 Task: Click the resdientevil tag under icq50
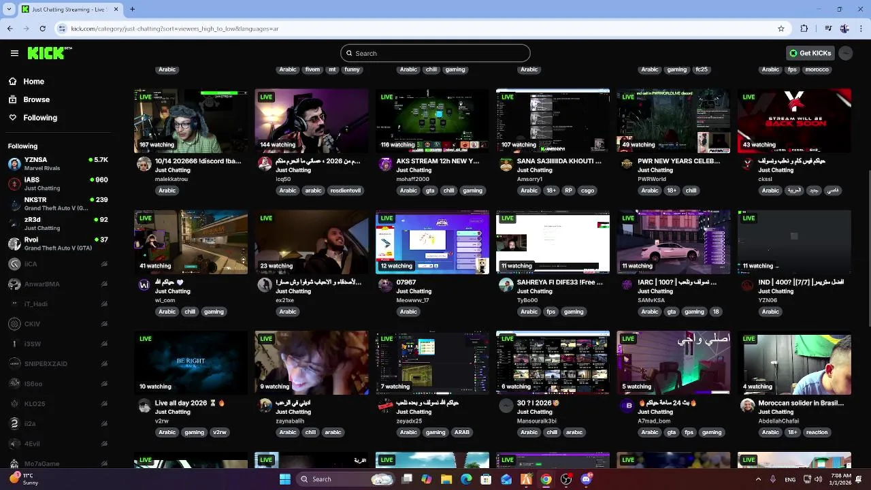(x=345, y=191)
